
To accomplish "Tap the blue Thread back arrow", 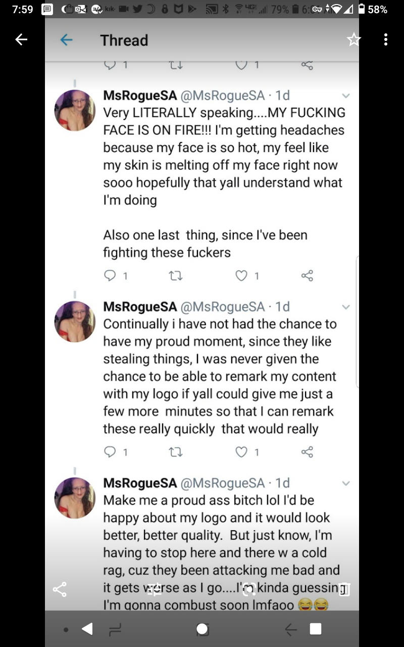I will pos(66,40).
